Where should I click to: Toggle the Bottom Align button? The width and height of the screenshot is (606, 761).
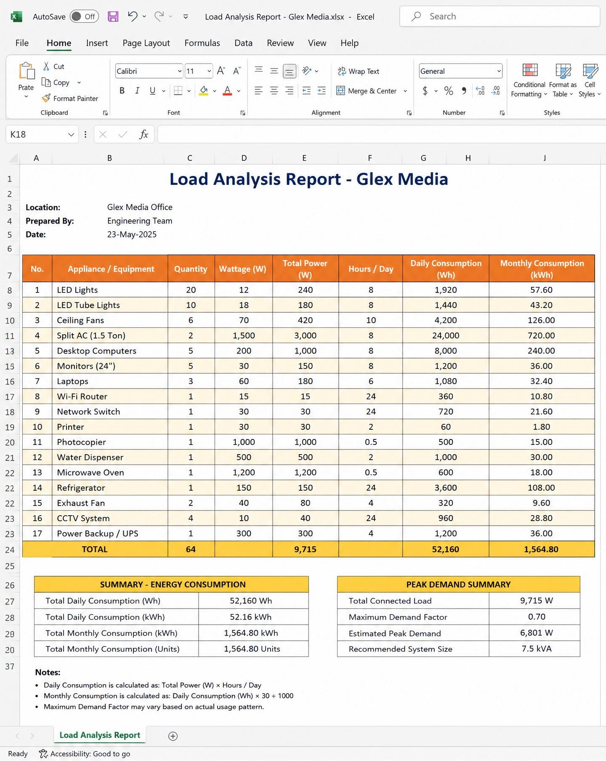pos(290,71)
